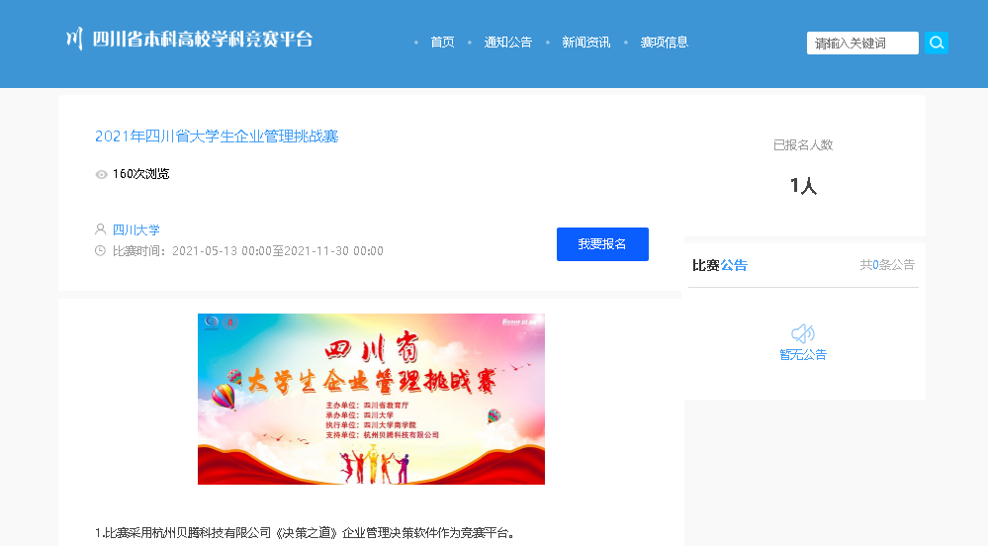Open the 首页 menu item
The height and width of the screenshot is (546, 988).
pyautogui.click(x=442, y=43)
